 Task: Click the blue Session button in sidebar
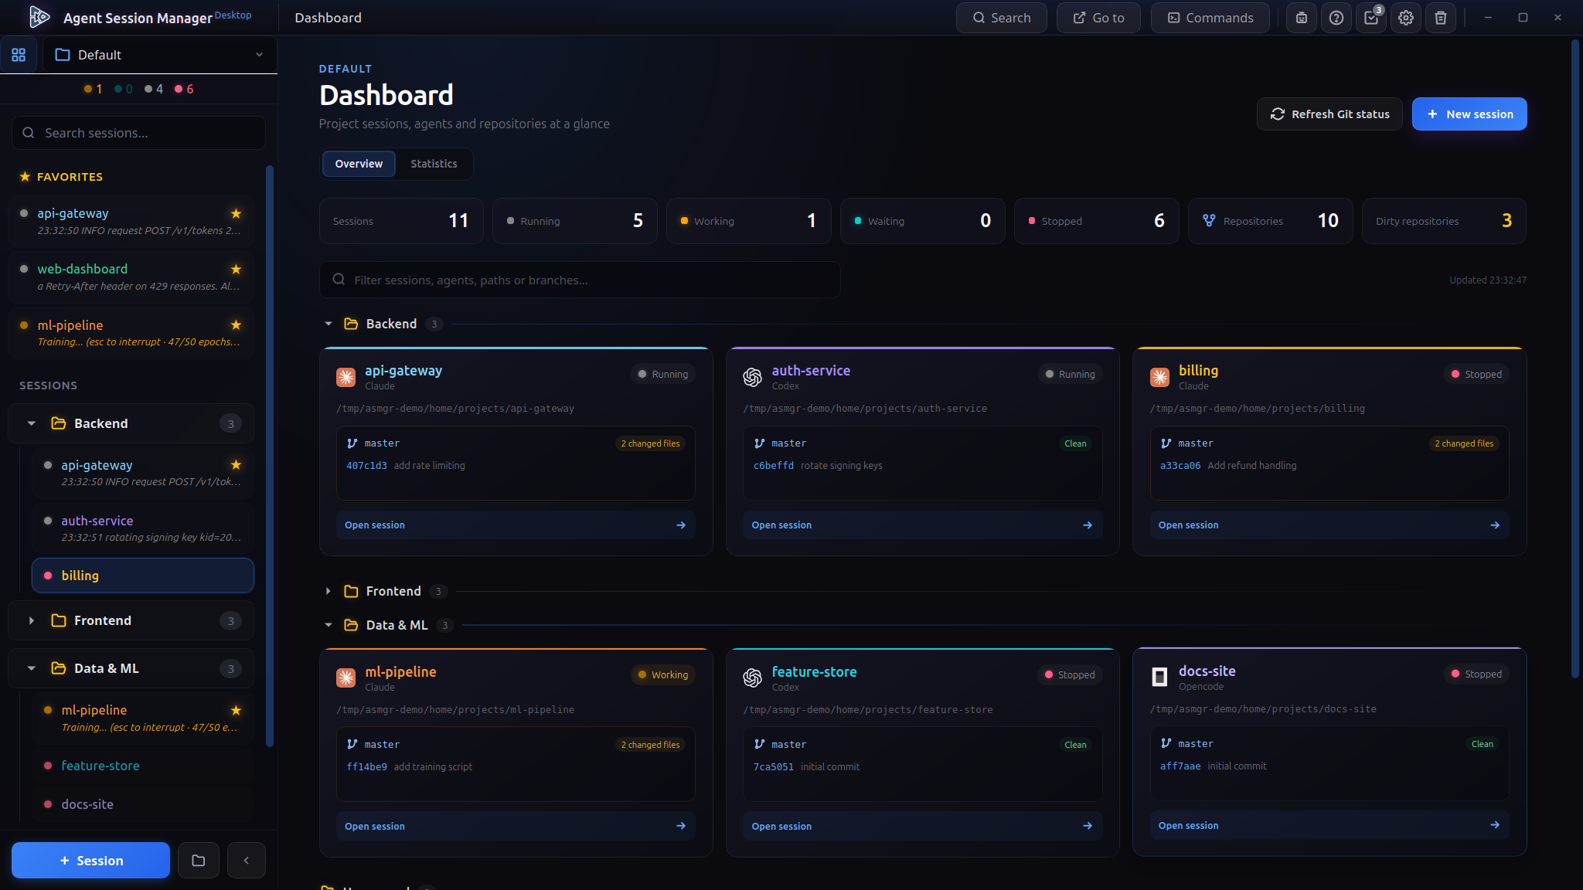(x=90, y=861)
